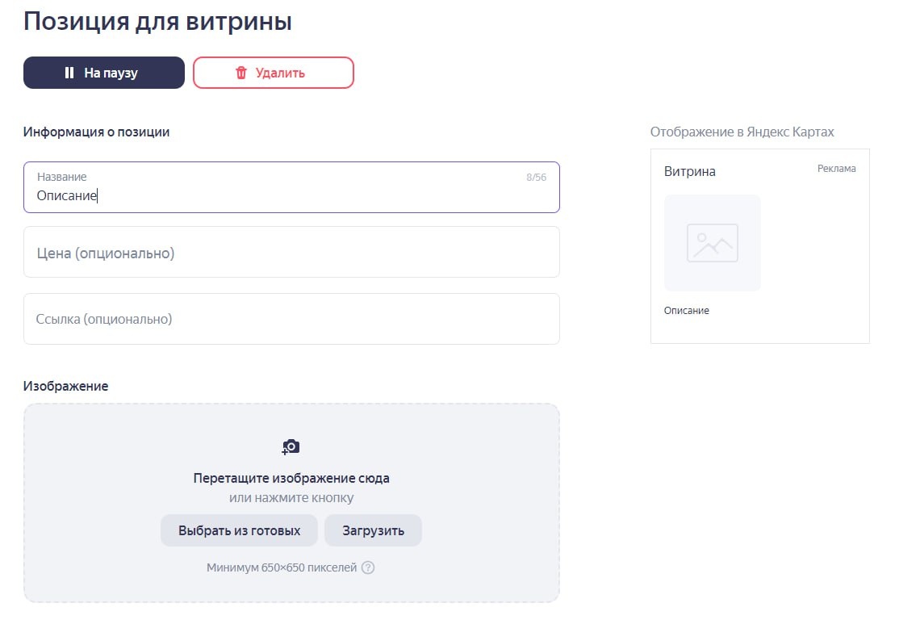This screenshot has width=920, height=624.
Task: Click the pause icon on the На паузу button
Action: coord(69,72)
